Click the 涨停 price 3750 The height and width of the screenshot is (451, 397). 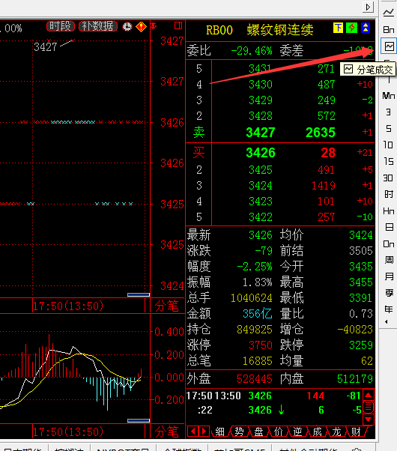[x=261, y=345]
